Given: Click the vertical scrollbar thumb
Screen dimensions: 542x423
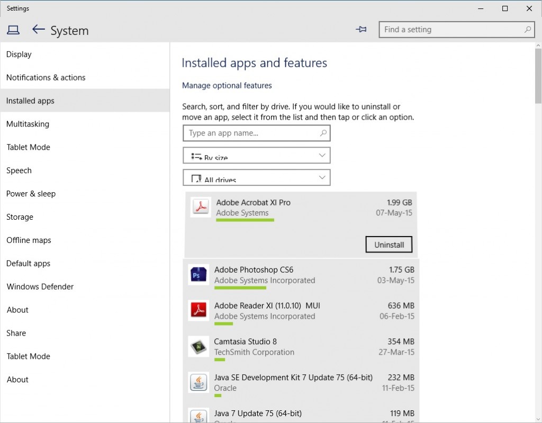Looking at the screenshot, I should tap(538, 76).
